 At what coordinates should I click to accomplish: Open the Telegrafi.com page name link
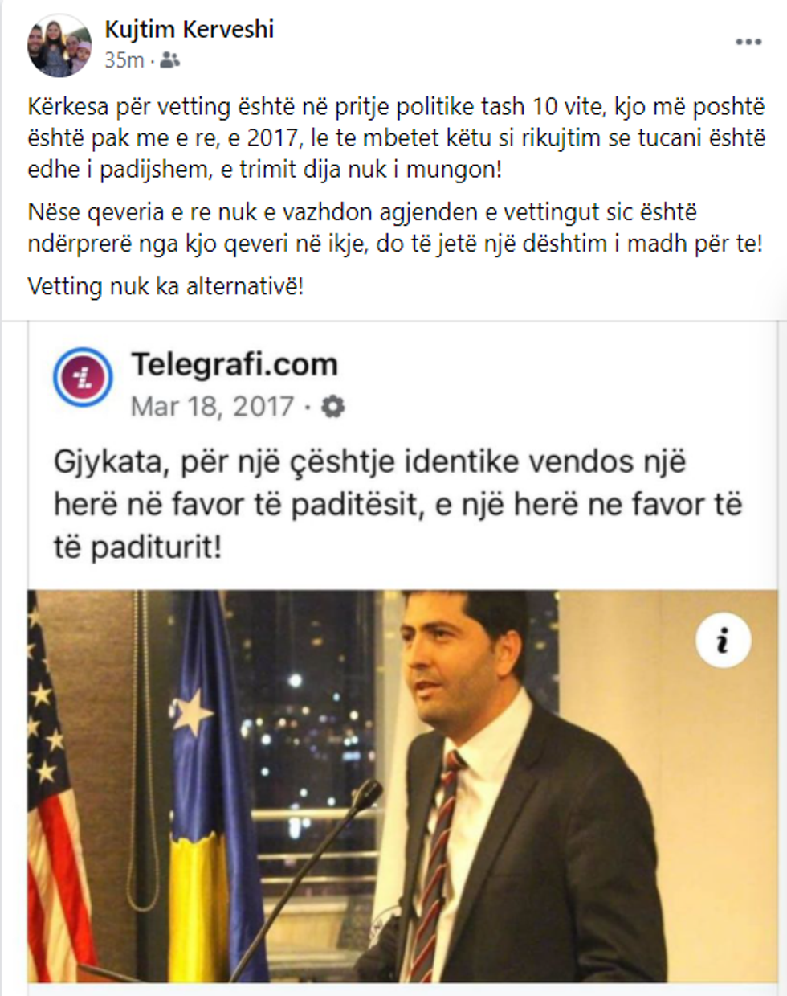(234, 364)
